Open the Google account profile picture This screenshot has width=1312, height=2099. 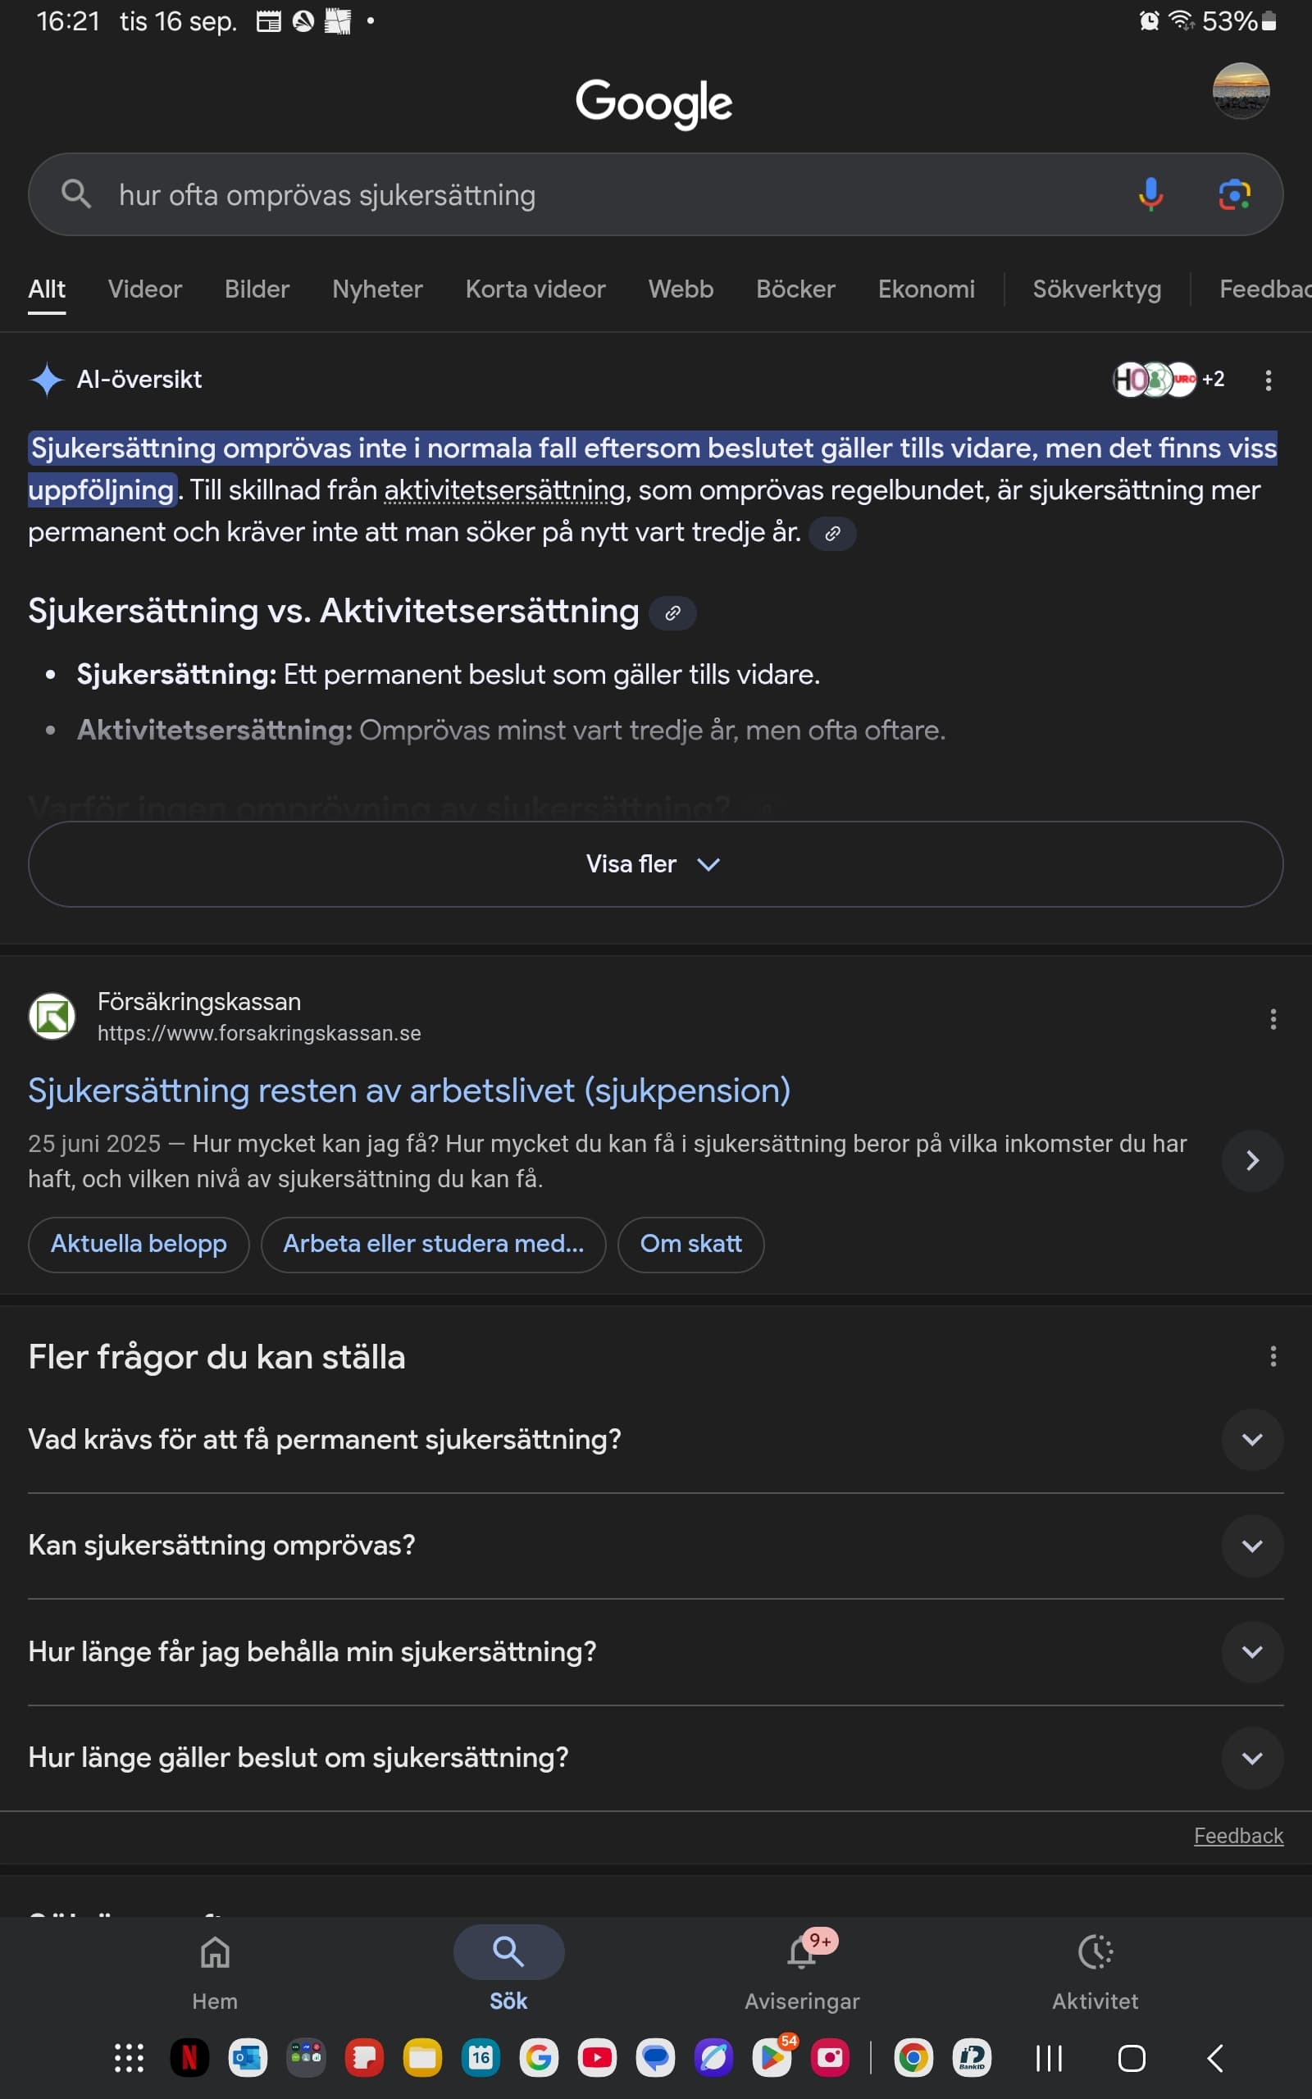coord(1241,90)
